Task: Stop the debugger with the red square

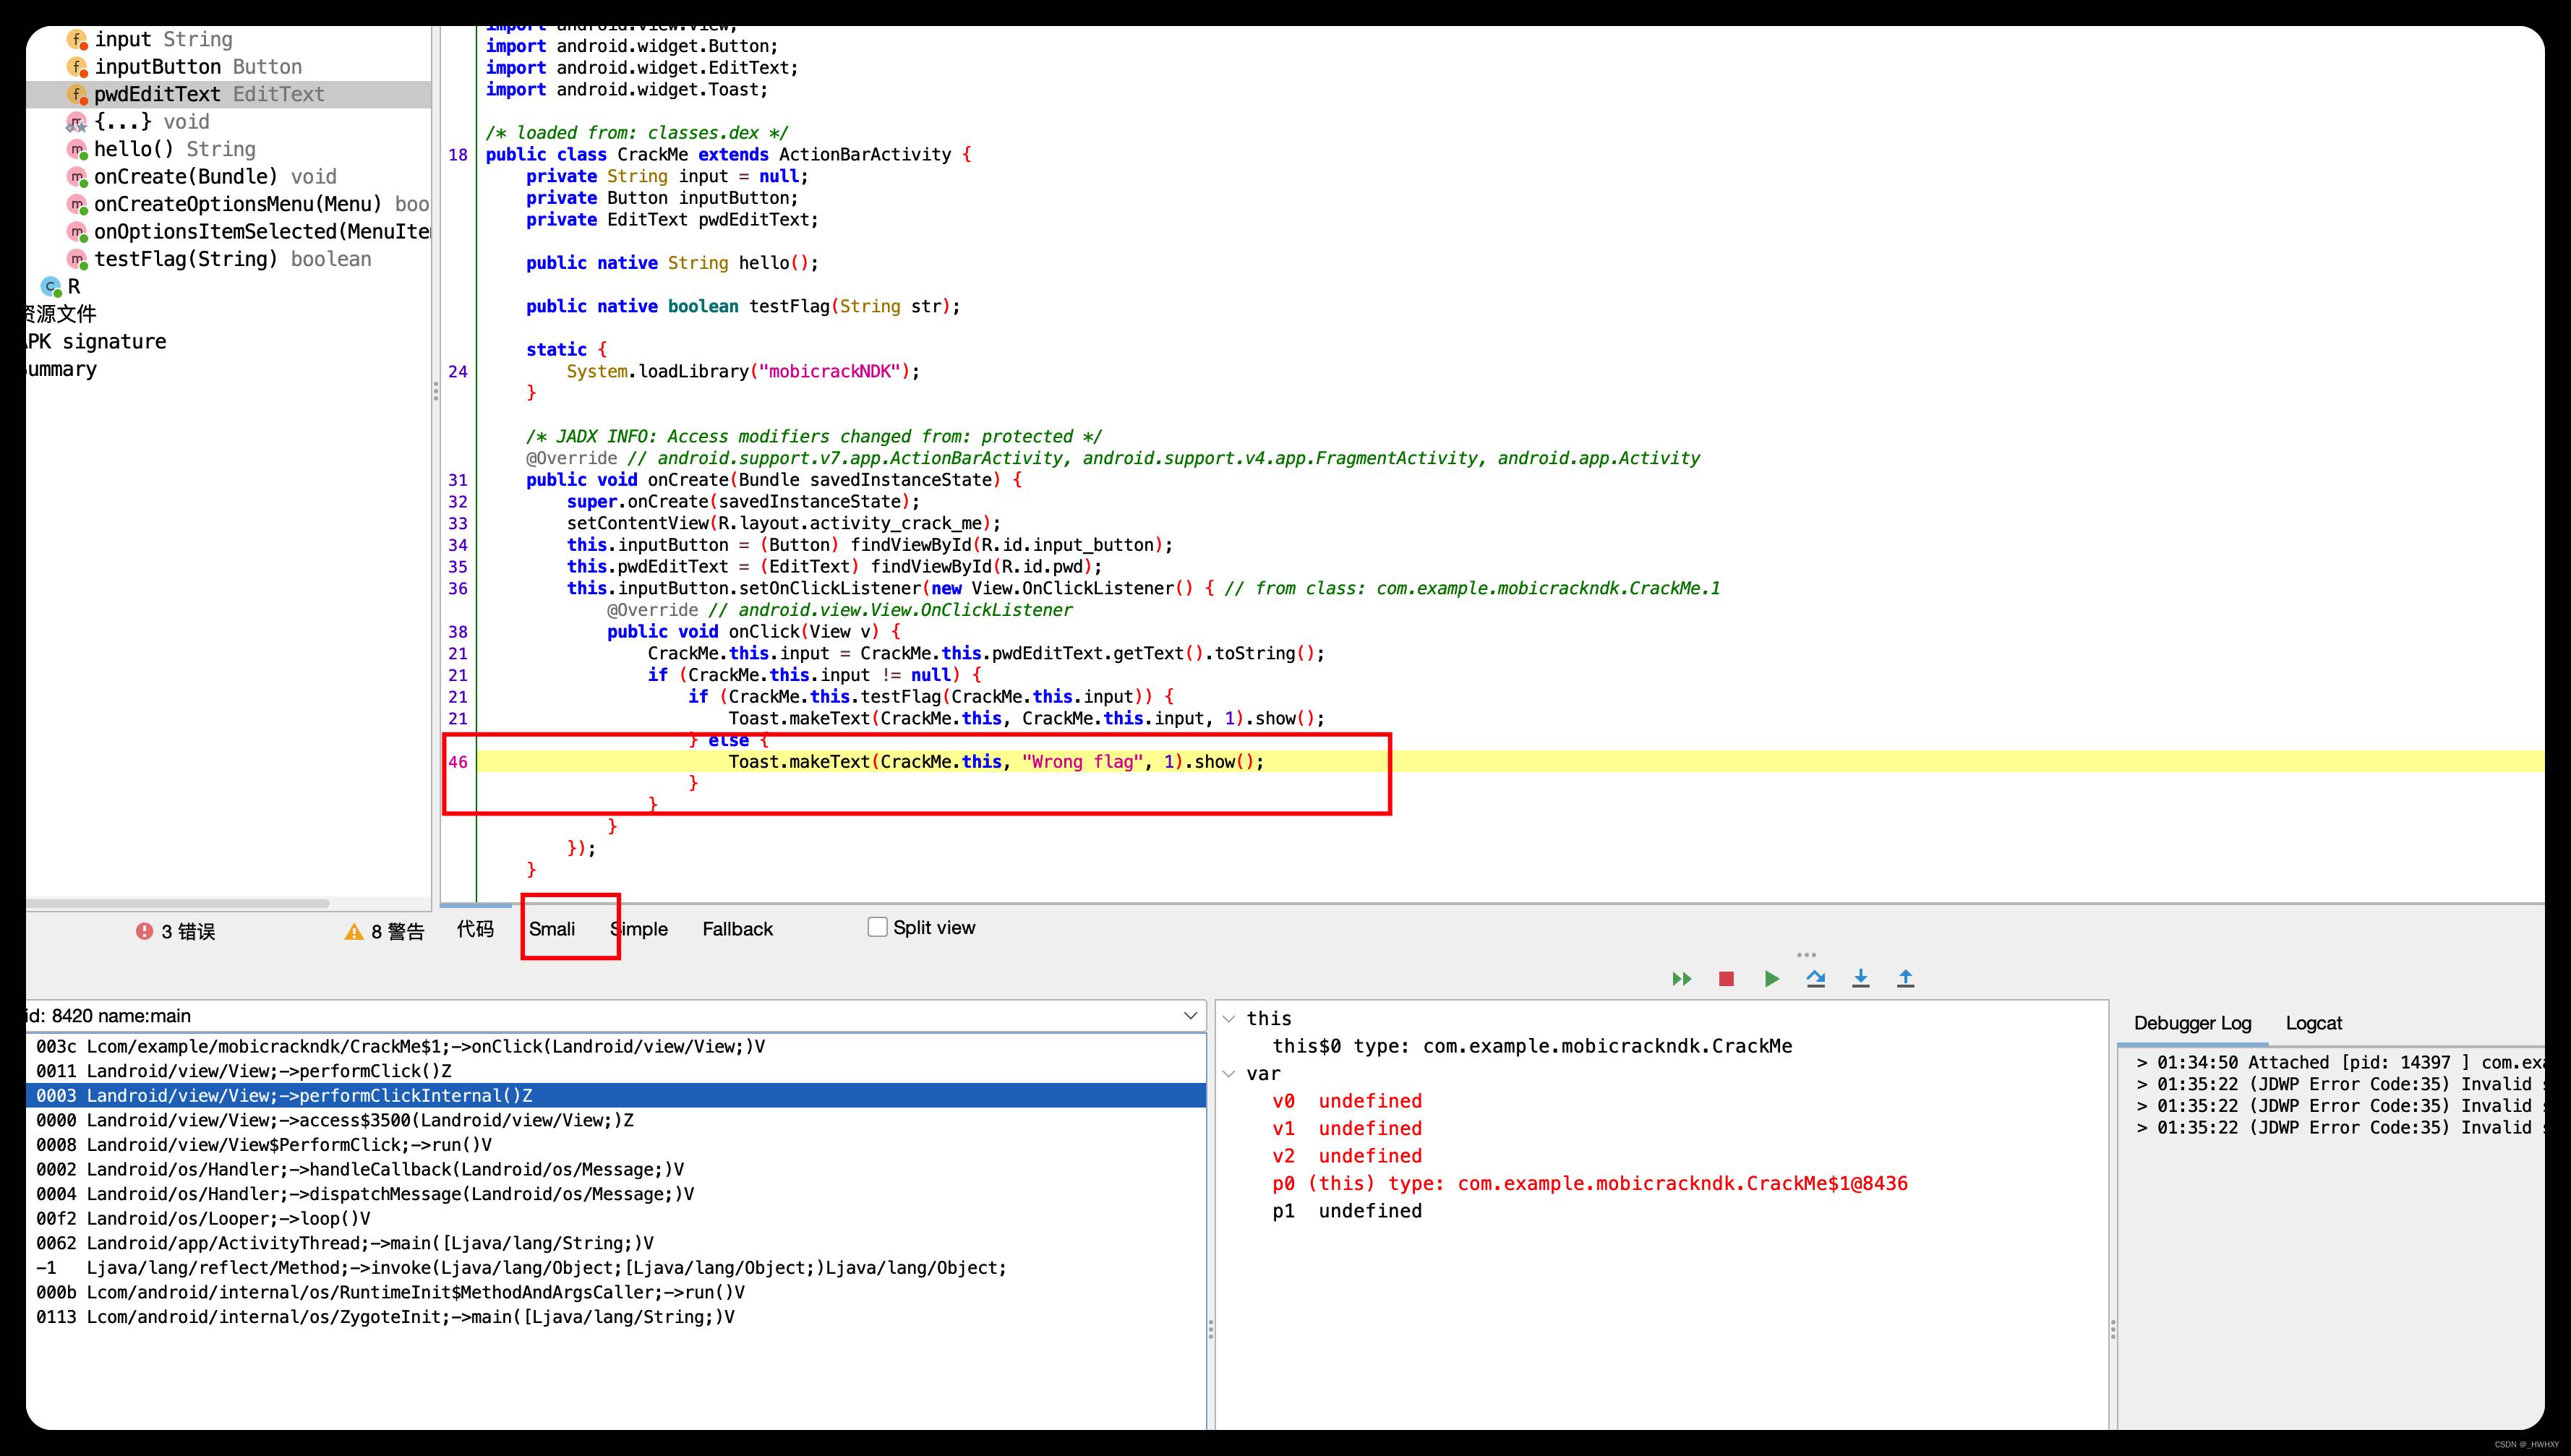Action: pos(1726,979)
